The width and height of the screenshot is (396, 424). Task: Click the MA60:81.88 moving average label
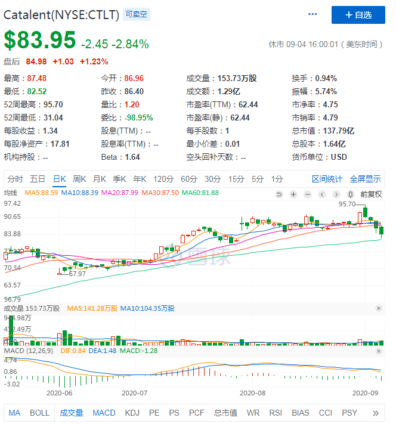[x=200, y=193]
